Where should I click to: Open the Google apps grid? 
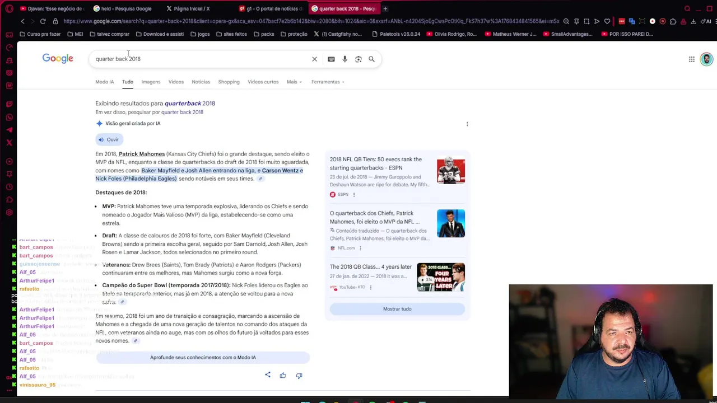pos(692,59)
